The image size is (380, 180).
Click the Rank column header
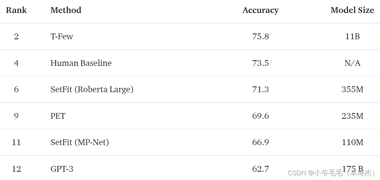click(x=16, y=10)
